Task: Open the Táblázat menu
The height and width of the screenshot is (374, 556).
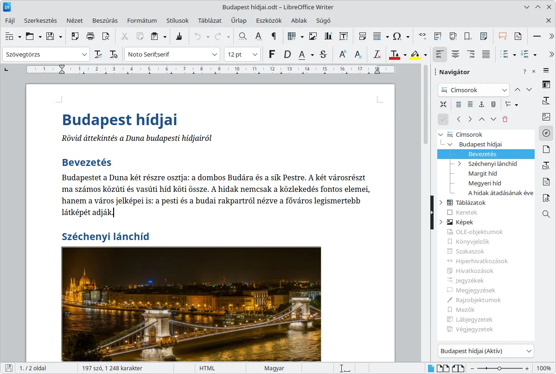Action: [x=210, y=20]
